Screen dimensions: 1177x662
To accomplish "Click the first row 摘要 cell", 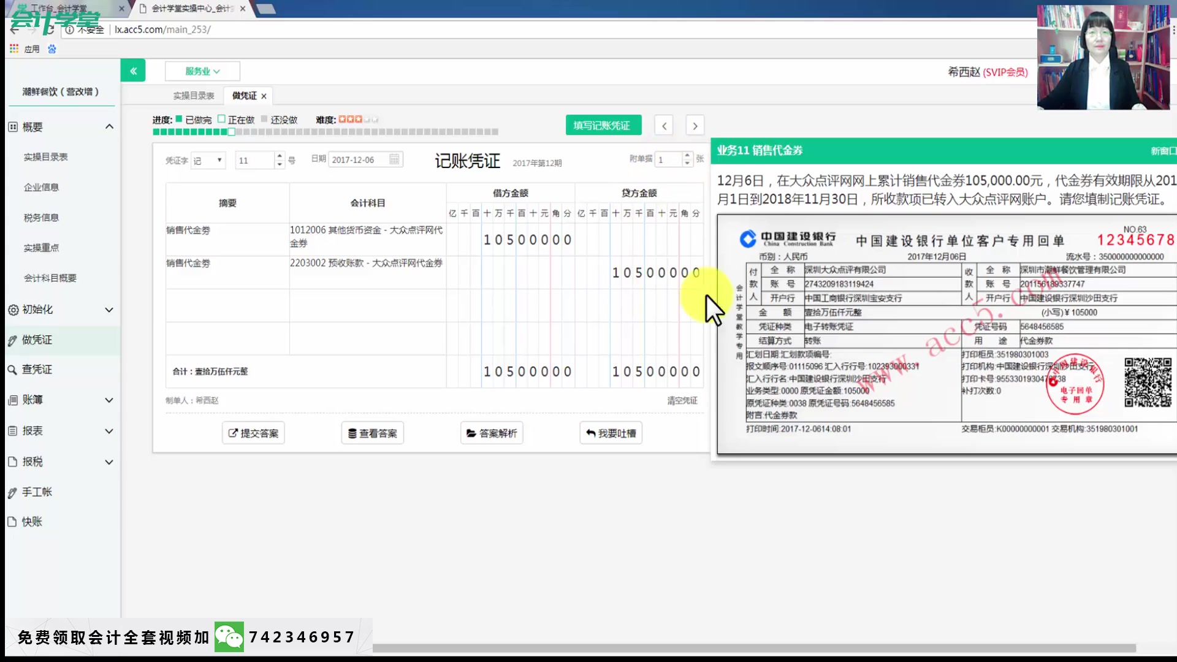I will [x=227, y=239].
